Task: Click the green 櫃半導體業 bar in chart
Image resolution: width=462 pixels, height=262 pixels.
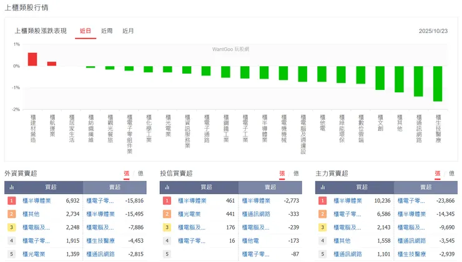Action: click(264, 72)
